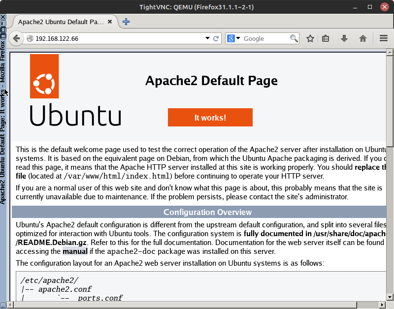Open a new tab with the plus icon

[126, 22]
